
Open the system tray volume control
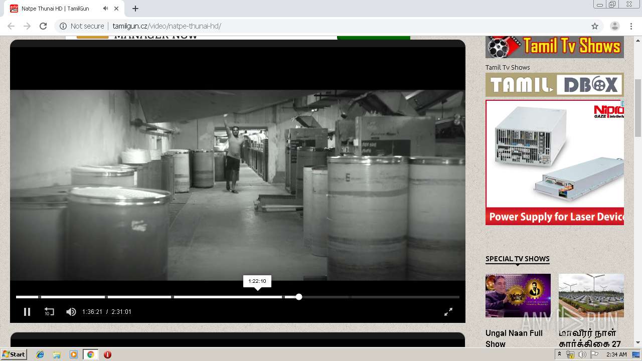[582, 354]
